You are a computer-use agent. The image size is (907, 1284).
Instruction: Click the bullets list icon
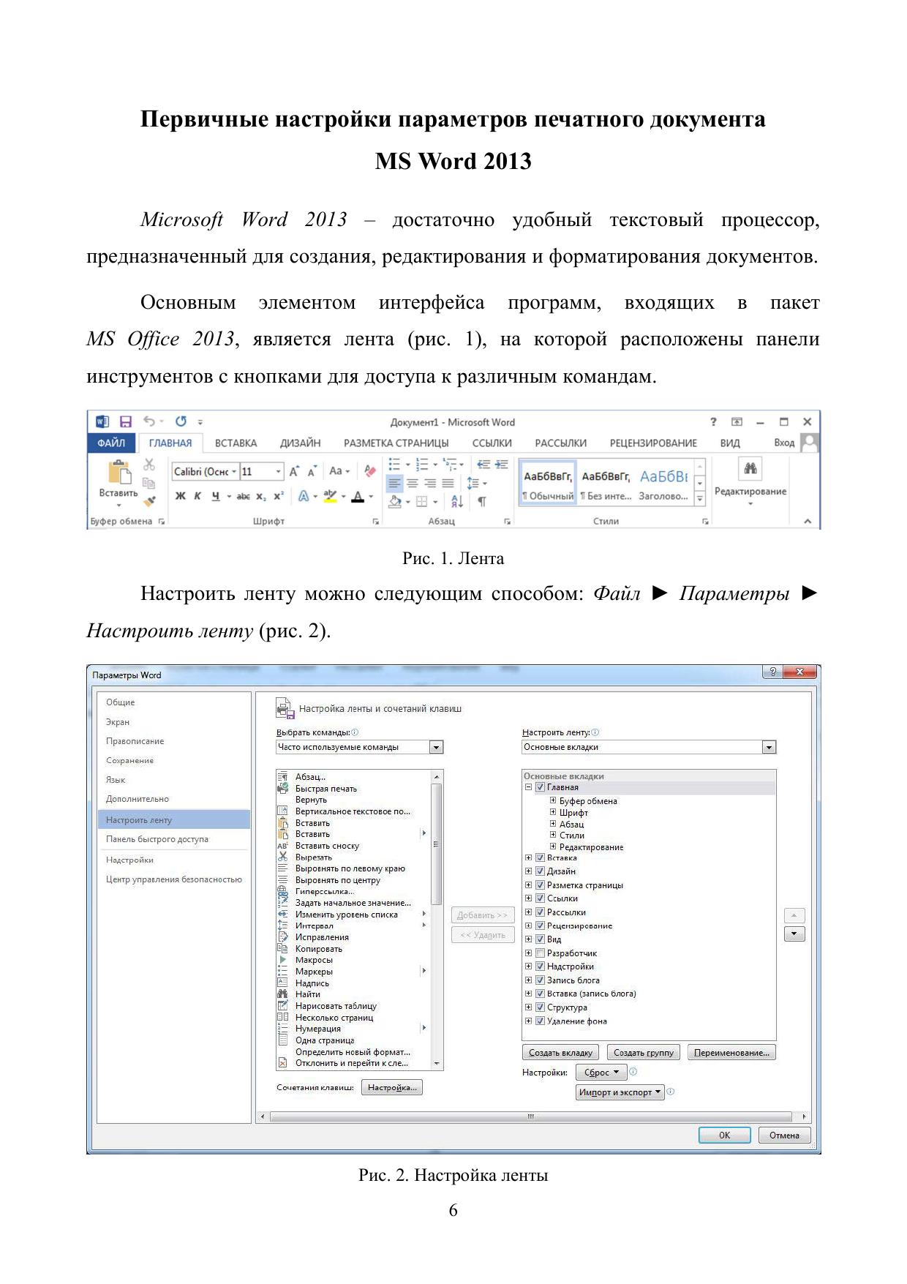coord(395,465)
